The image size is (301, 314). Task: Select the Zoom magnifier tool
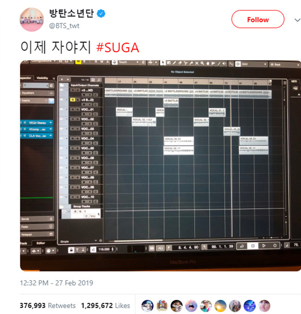(202, 63)
